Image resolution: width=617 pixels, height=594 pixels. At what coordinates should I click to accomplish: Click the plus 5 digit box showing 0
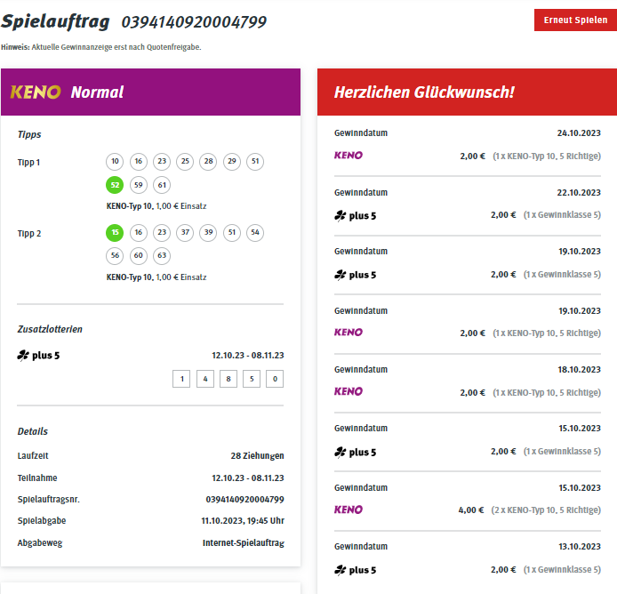tap(275, 379)
